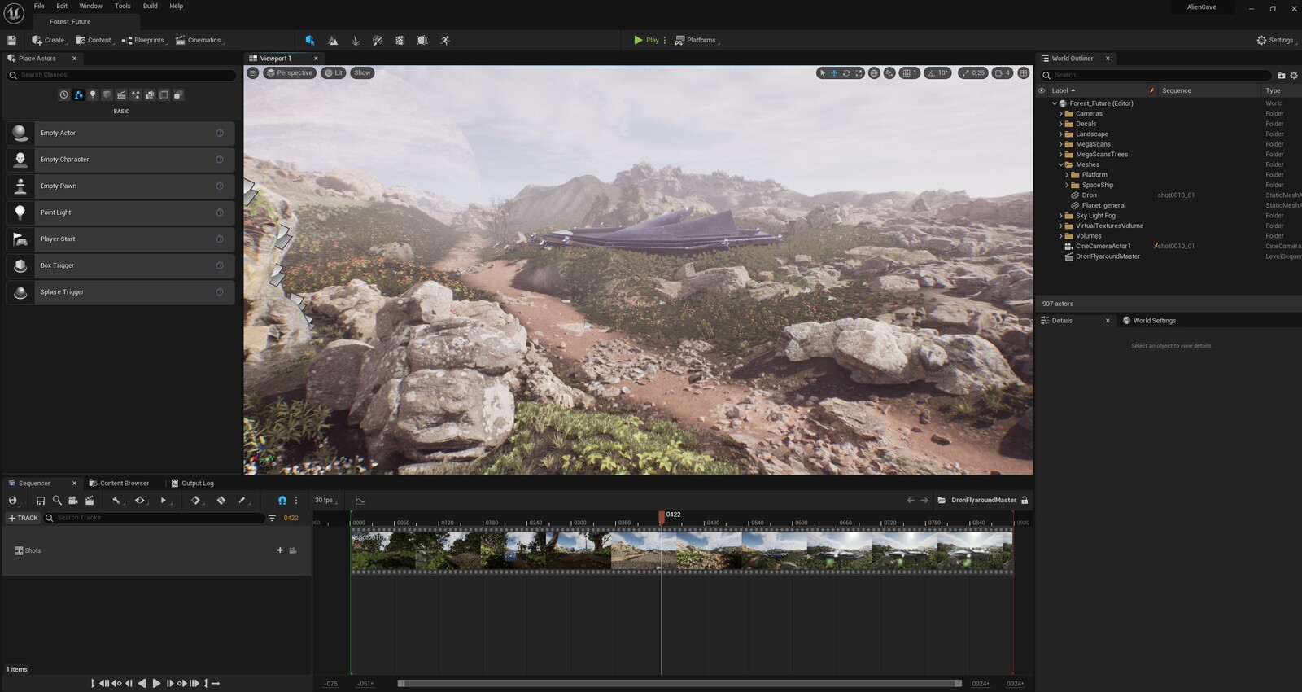Select the Landscape mode icon
This screenshot has height=692, width=1302.
(333, 40)
